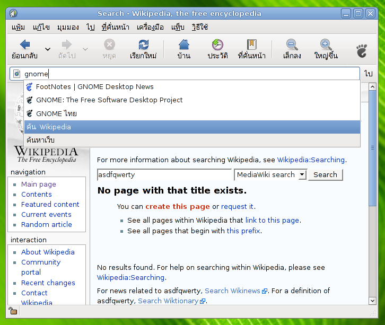Image resolution: width=385 pixels, height=325 pixels.
Task: Open Recent changes link
Action: point(48,283)
